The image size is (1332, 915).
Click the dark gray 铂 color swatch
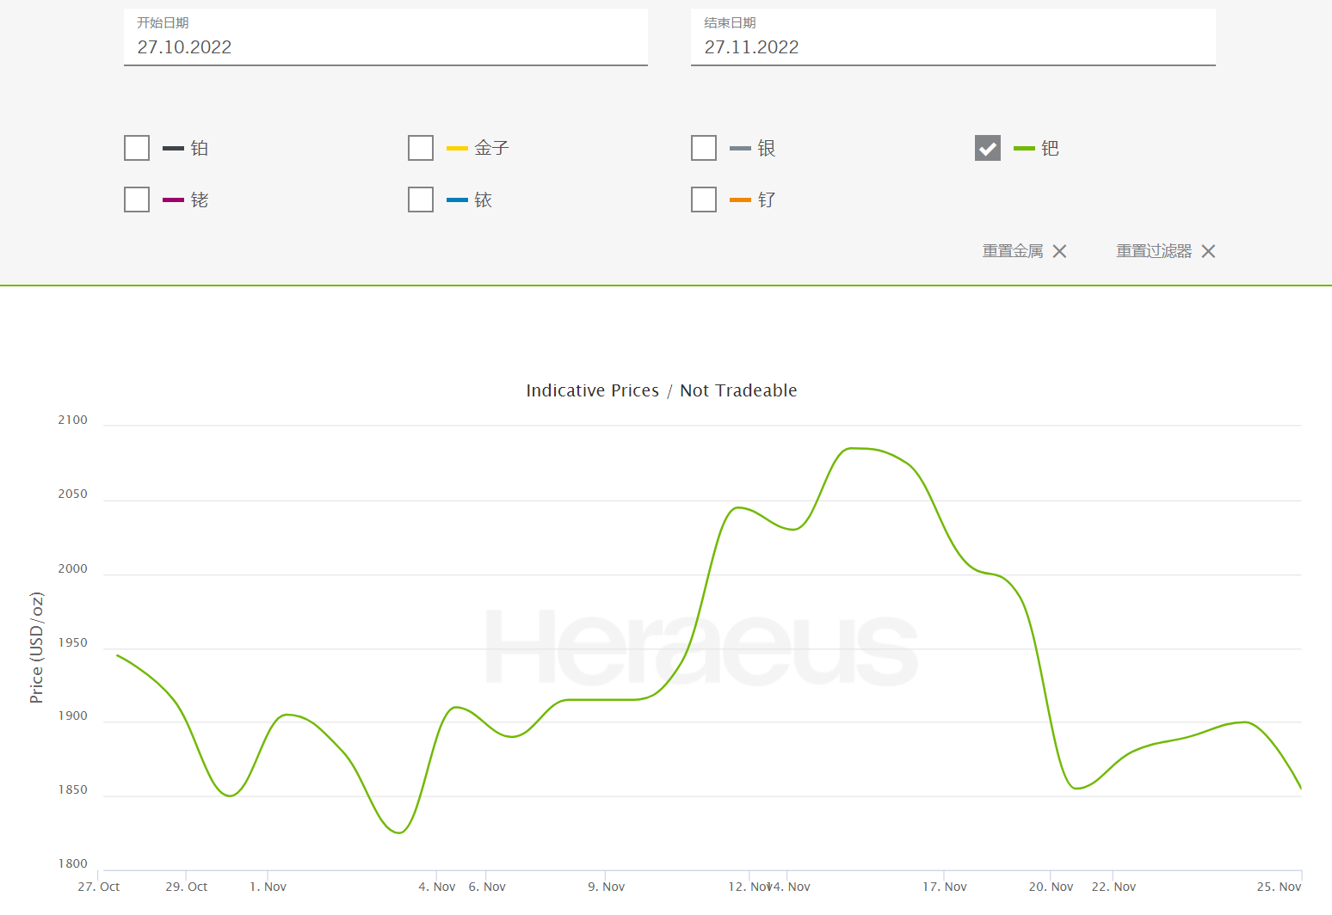pyautogui.click(x=173, y=149)
